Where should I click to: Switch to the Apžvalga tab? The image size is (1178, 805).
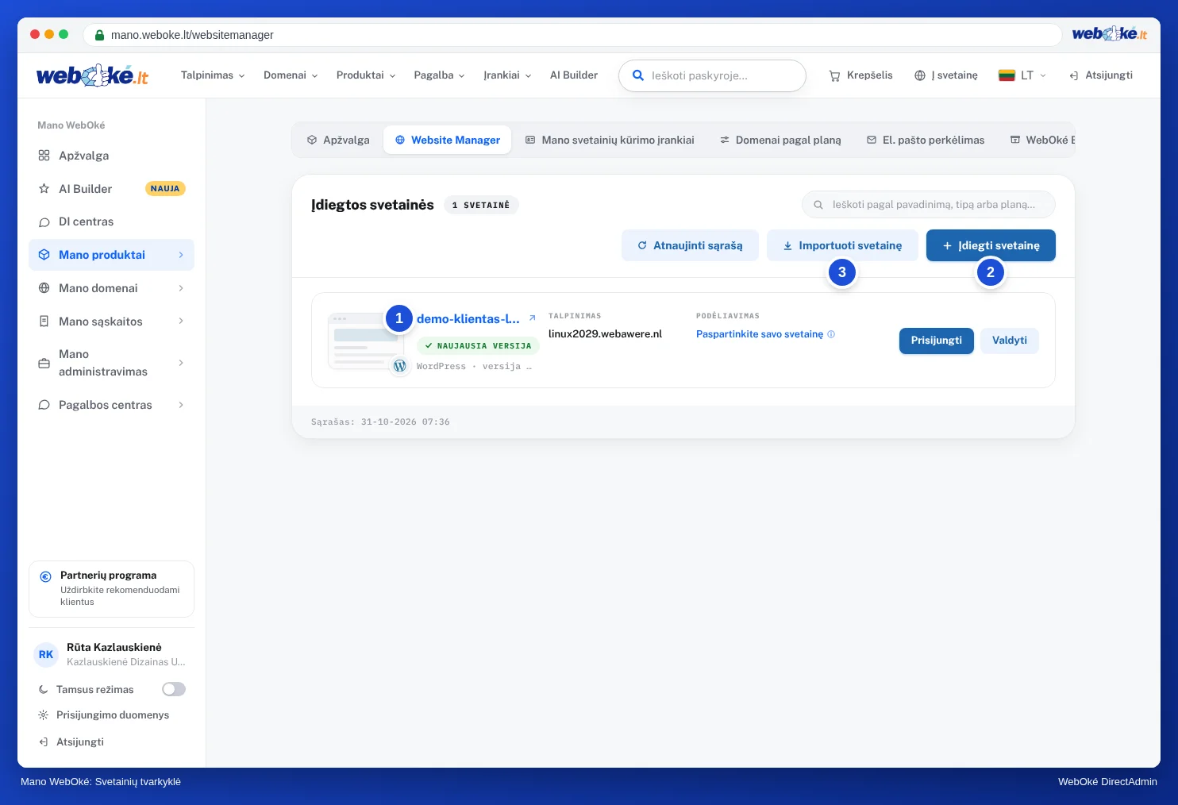338,140
